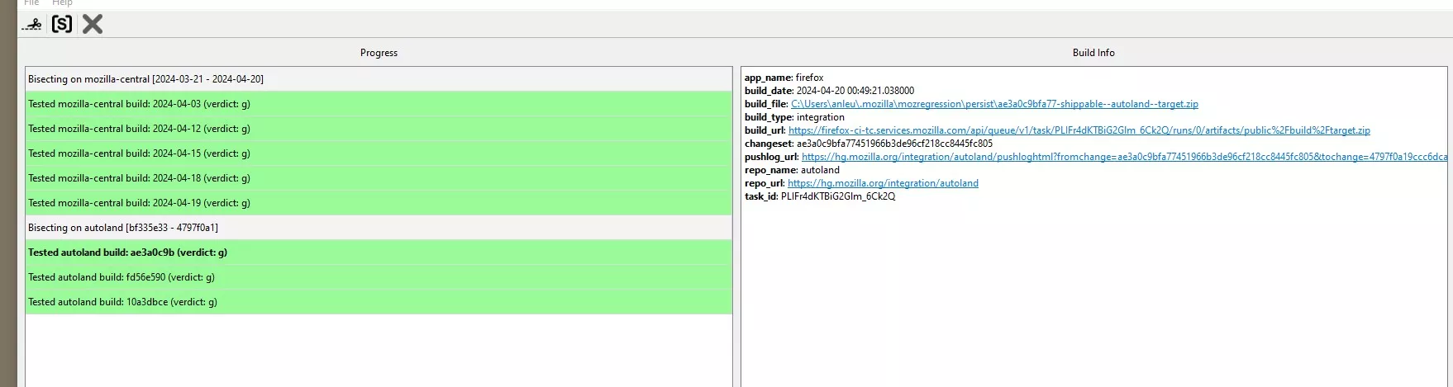The height and width of the screenshot is (387, 1453).
Task: Open the pushlog_url link
Action: click(x=1124, y=157)
